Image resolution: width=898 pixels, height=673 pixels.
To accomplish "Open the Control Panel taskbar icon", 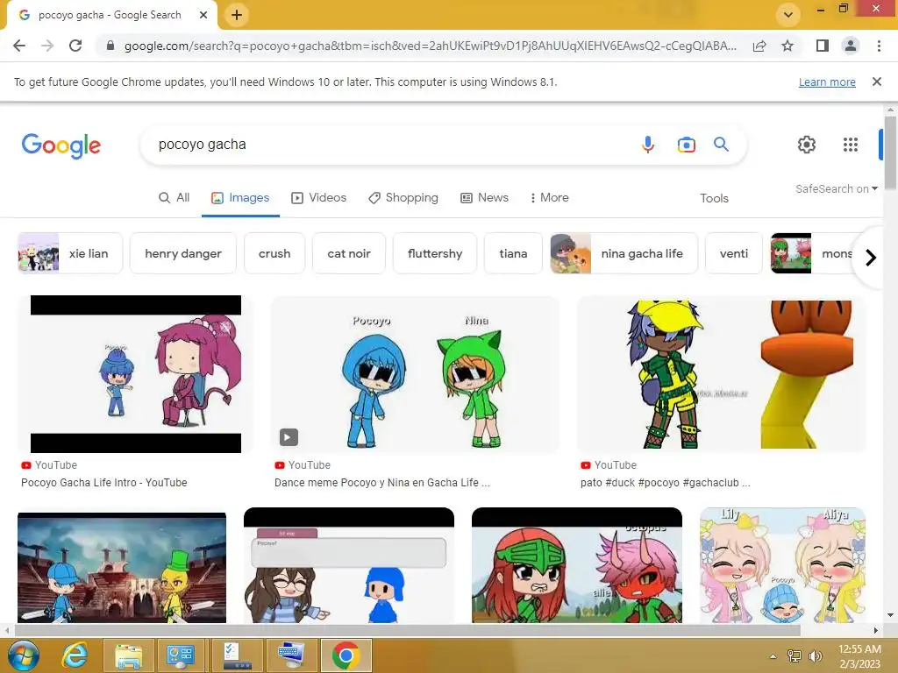I will 181,655.
